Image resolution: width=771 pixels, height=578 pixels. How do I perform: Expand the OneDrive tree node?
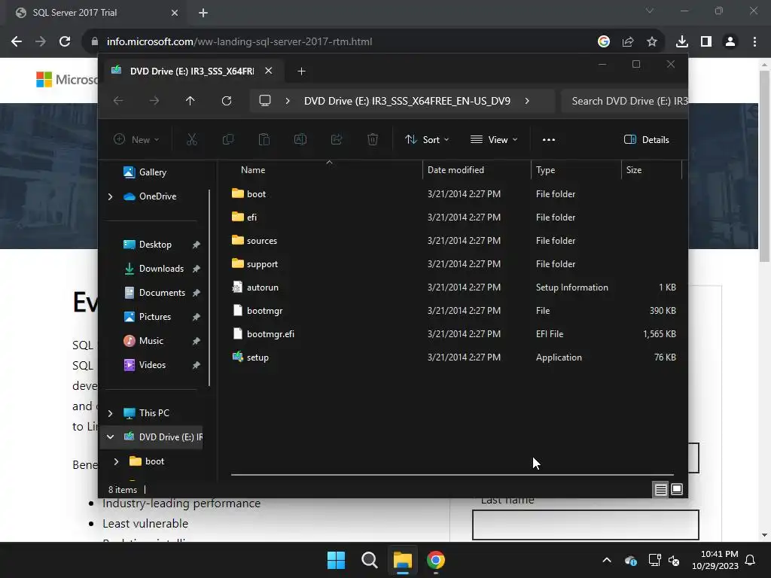[x=110, y=196]
